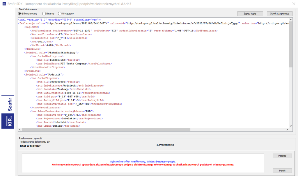Click the vertical scrollbar down arrow
298x176 pixels.
[291, 125]
